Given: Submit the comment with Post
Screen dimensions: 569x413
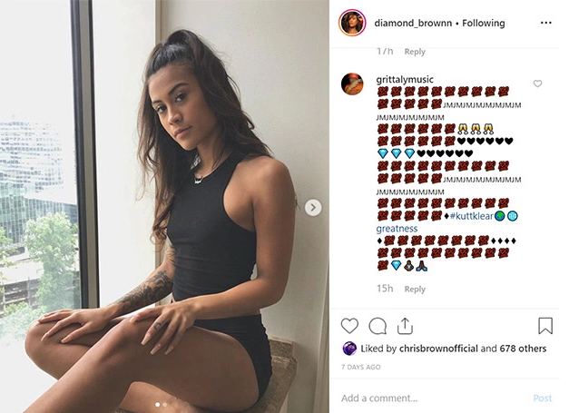Looking at the screenshot, I should tap(543, 398).
